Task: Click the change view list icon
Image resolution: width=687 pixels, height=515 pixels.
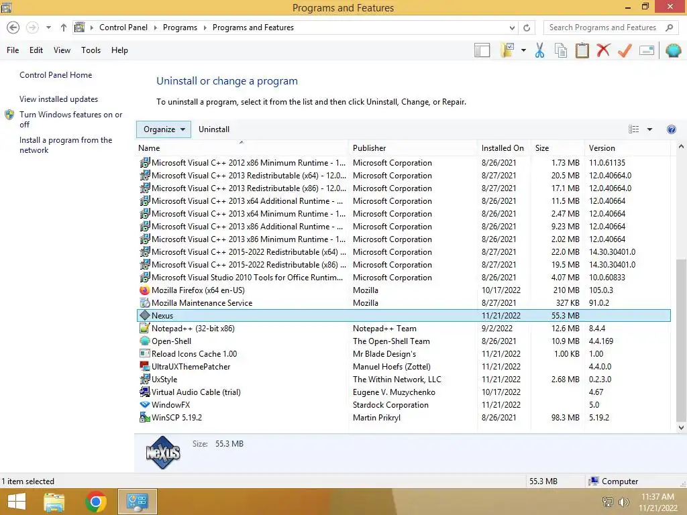Action: coord(633,129)
